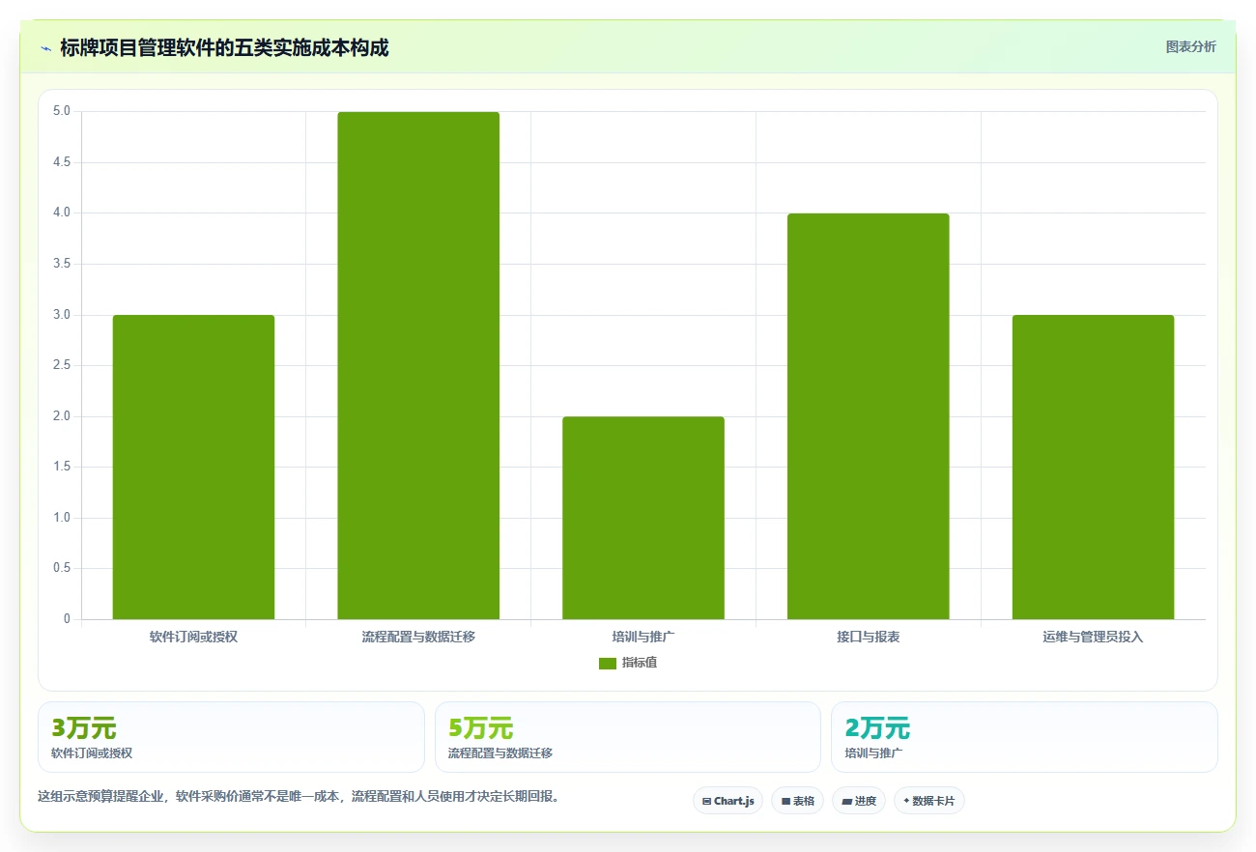Click the 流程配置与数据迁移 bar in the chart
This screenshot has width=1256, height=852.
(x=418, y=365)
